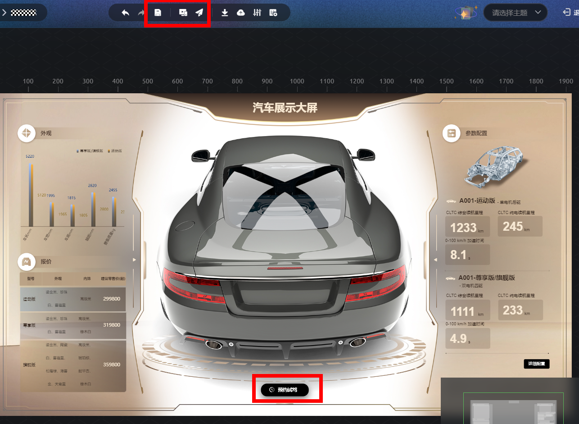The width and height of the screenshot is (579, 424).
Task: Click the car body frame image
Action: 496,166
